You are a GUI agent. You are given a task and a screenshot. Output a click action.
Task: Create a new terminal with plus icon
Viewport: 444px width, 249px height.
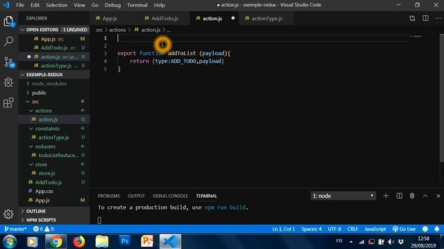point(386,196)
